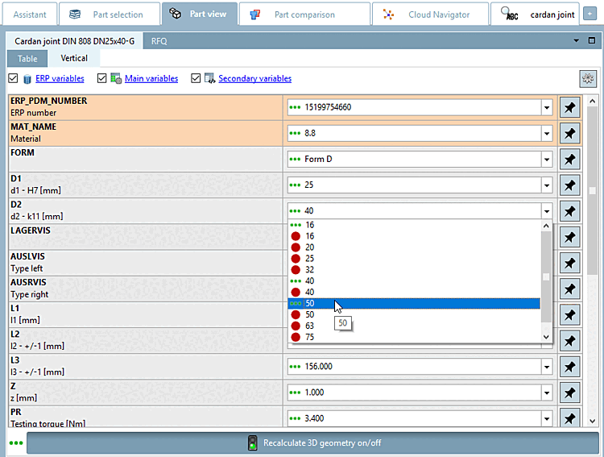Image resolution: width=604 pixels, height=457 pixels.
Task: Pin the L2 variable row
Action: tap(569, 341)
